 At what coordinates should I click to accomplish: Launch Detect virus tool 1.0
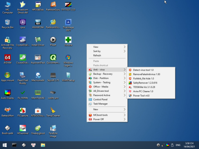(x=151, y=70)
